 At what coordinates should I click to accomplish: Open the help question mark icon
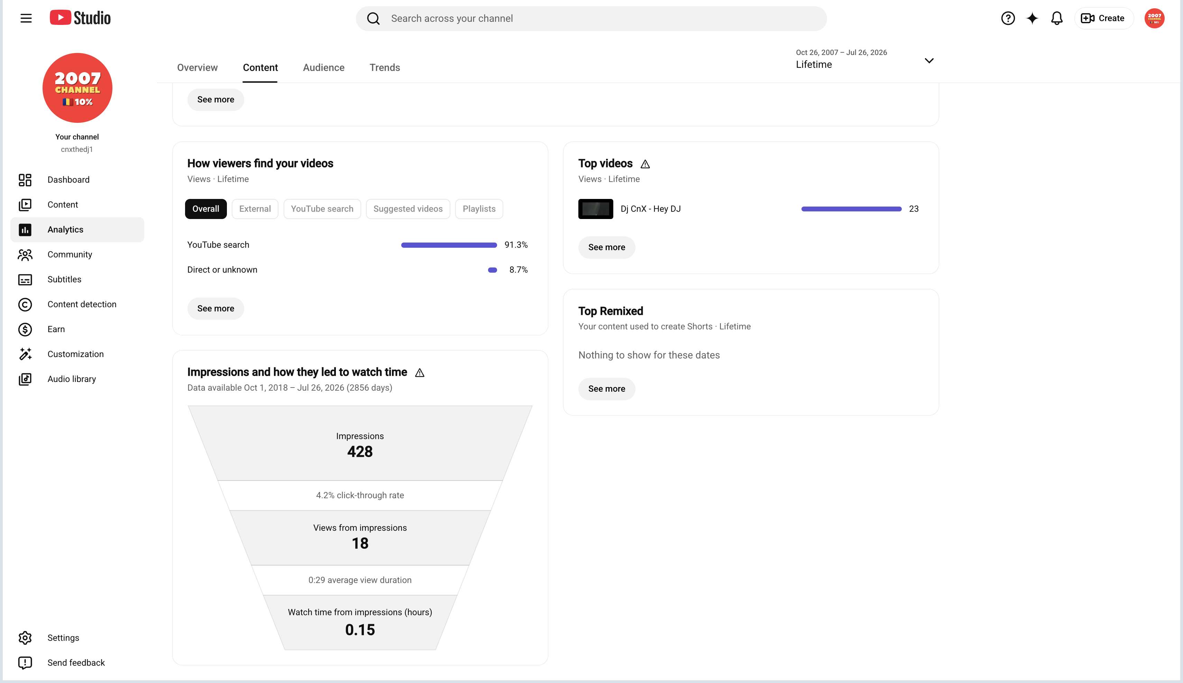[1008, 18]
